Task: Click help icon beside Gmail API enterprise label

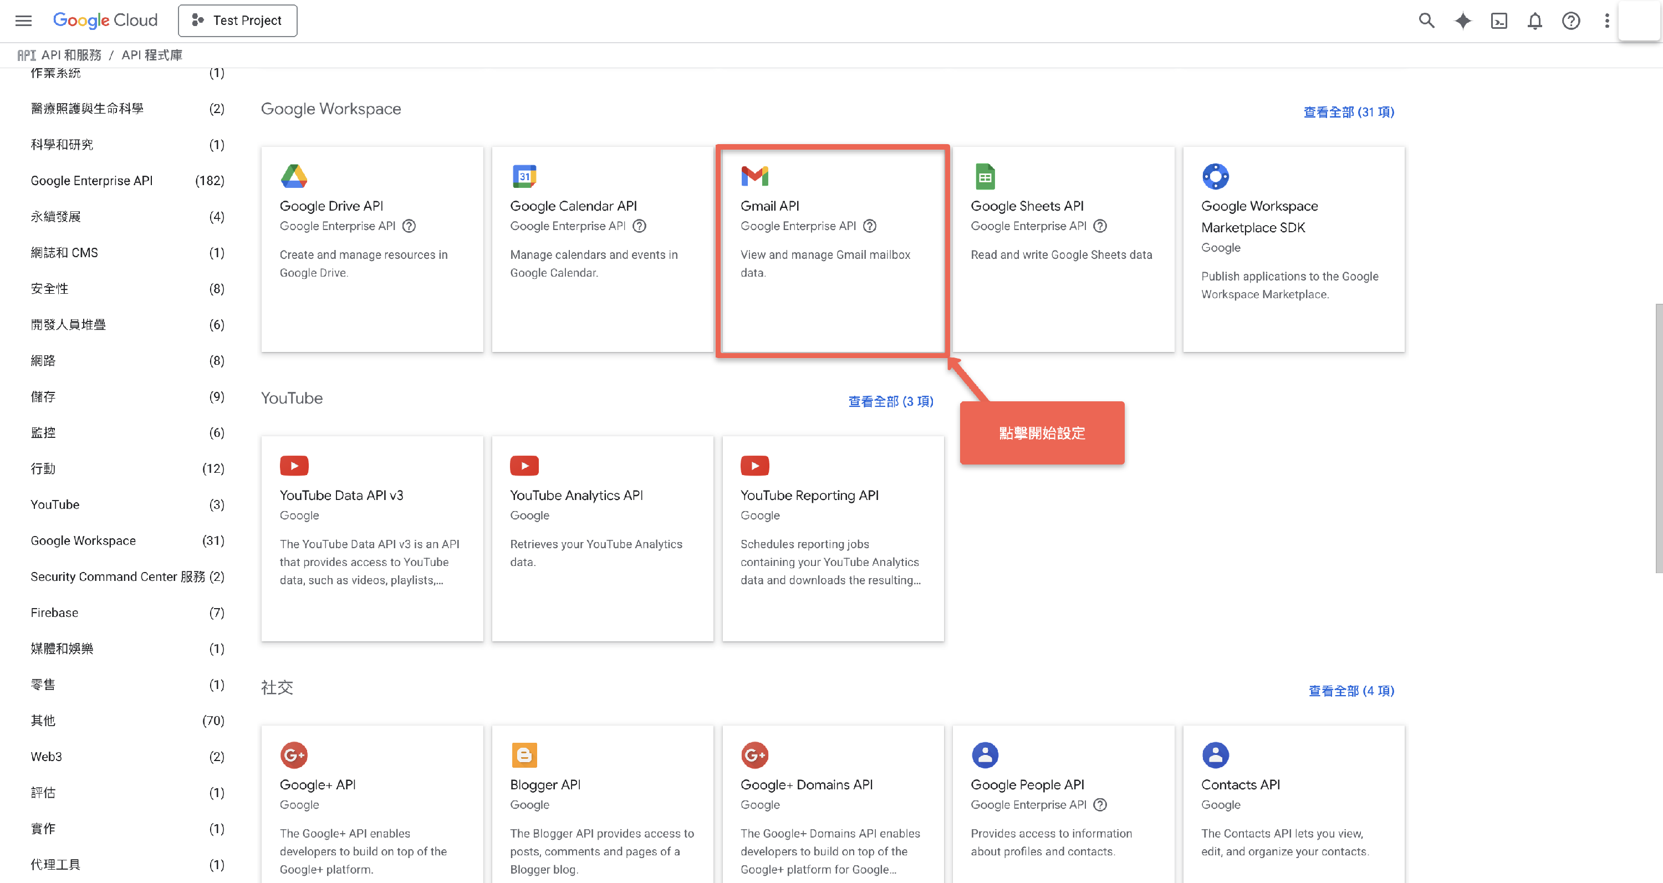Action: click(x=870, y=226)
